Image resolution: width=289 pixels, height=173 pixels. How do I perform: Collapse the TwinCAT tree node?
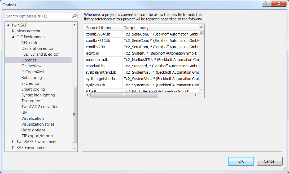click(x=8, y=25)
